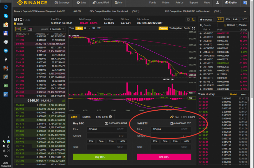Select the ETH market filter
Screen dimensions: 254x168
(228, 19)
